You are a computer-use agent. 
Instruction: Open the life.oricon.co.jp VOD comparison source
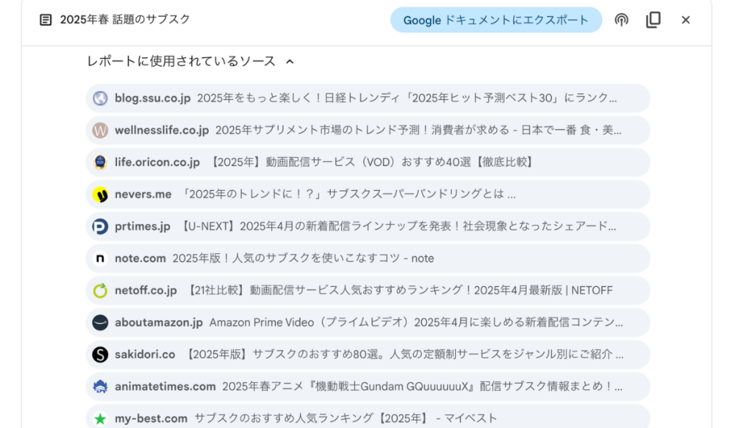[367, 163]
